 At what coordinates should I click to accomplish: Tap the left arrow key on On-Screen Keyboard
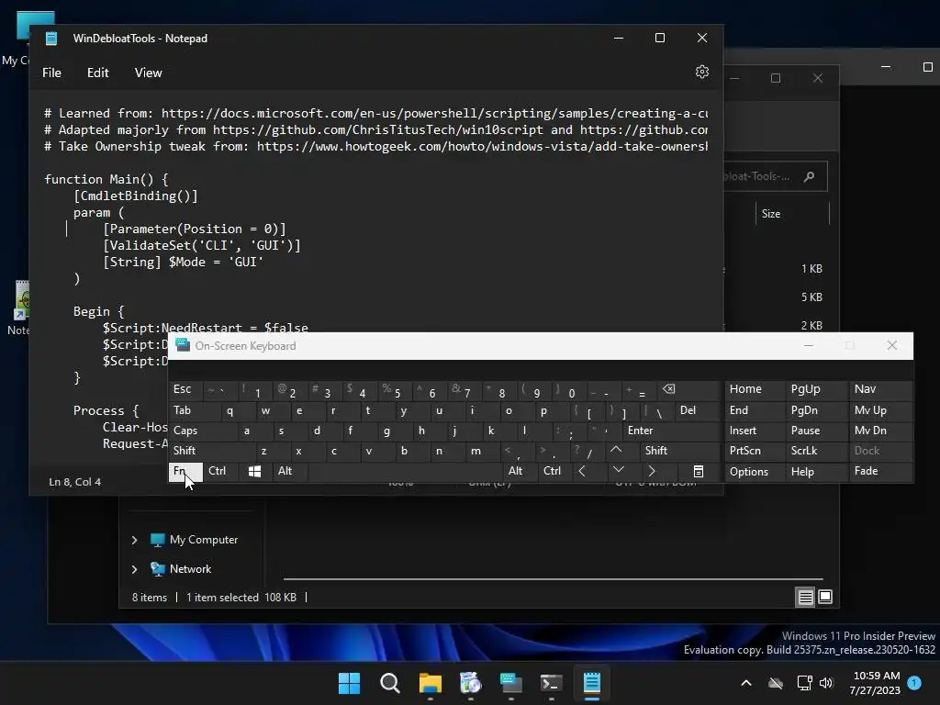tap(581, 471)
